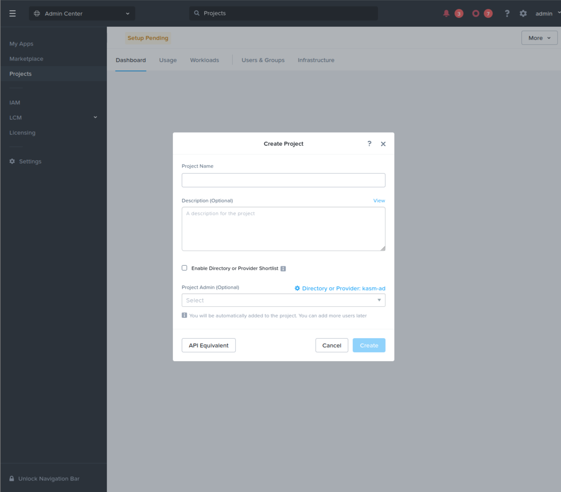Viewport: 561px width, 492px height.
Task: Open the Project Admin Select dropdown
Action: click(x=283, y=300)
